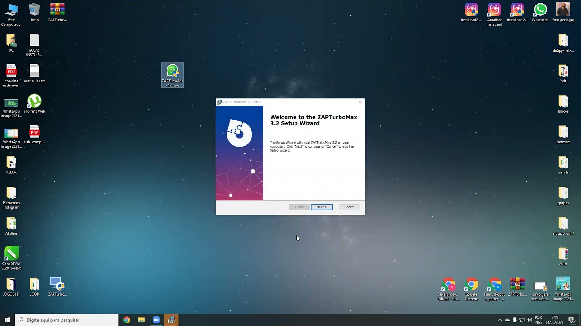Open the pdf desktop folder

[563, 73]
